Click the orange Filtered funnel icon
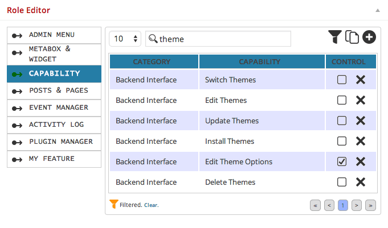 point(113,204)
